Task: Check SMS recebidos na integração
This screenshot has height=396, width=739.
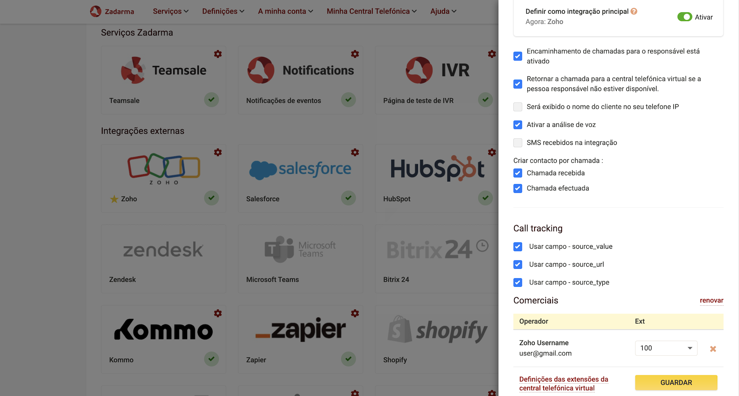Action: 518,143
